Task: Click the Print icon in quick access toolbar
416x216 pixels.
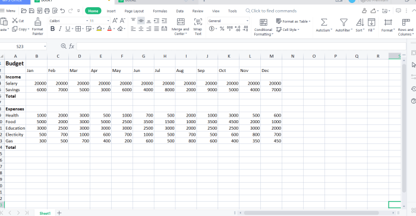Action: click(47, 11)
